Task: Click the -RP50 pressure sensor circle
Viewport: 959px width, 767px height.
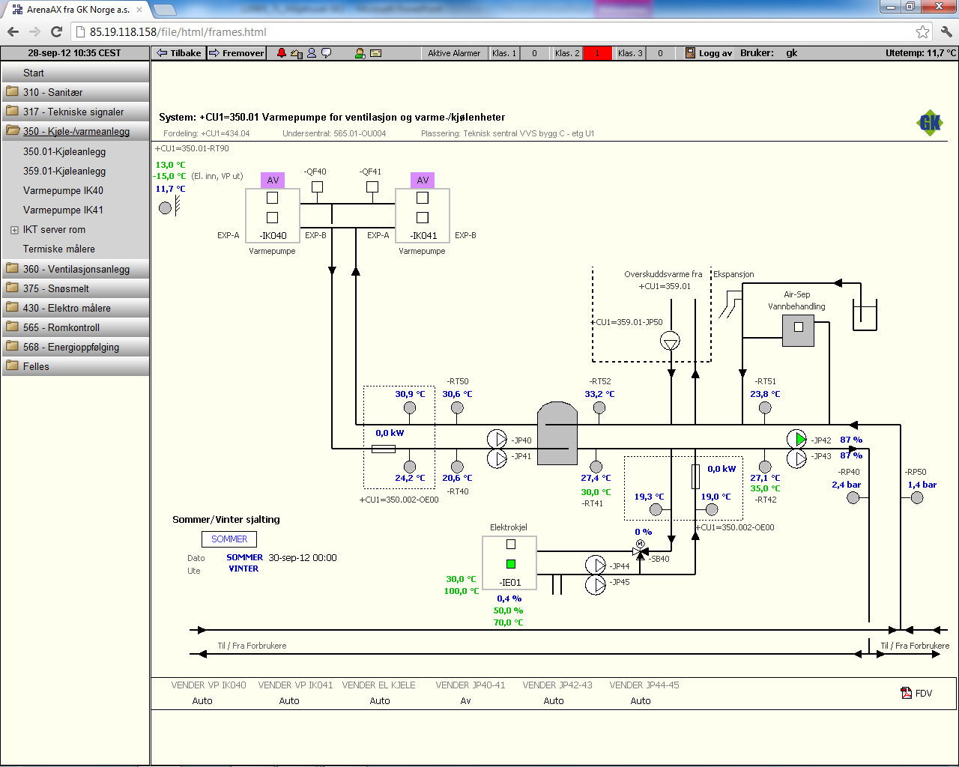Action: click(x=917, y=497)
